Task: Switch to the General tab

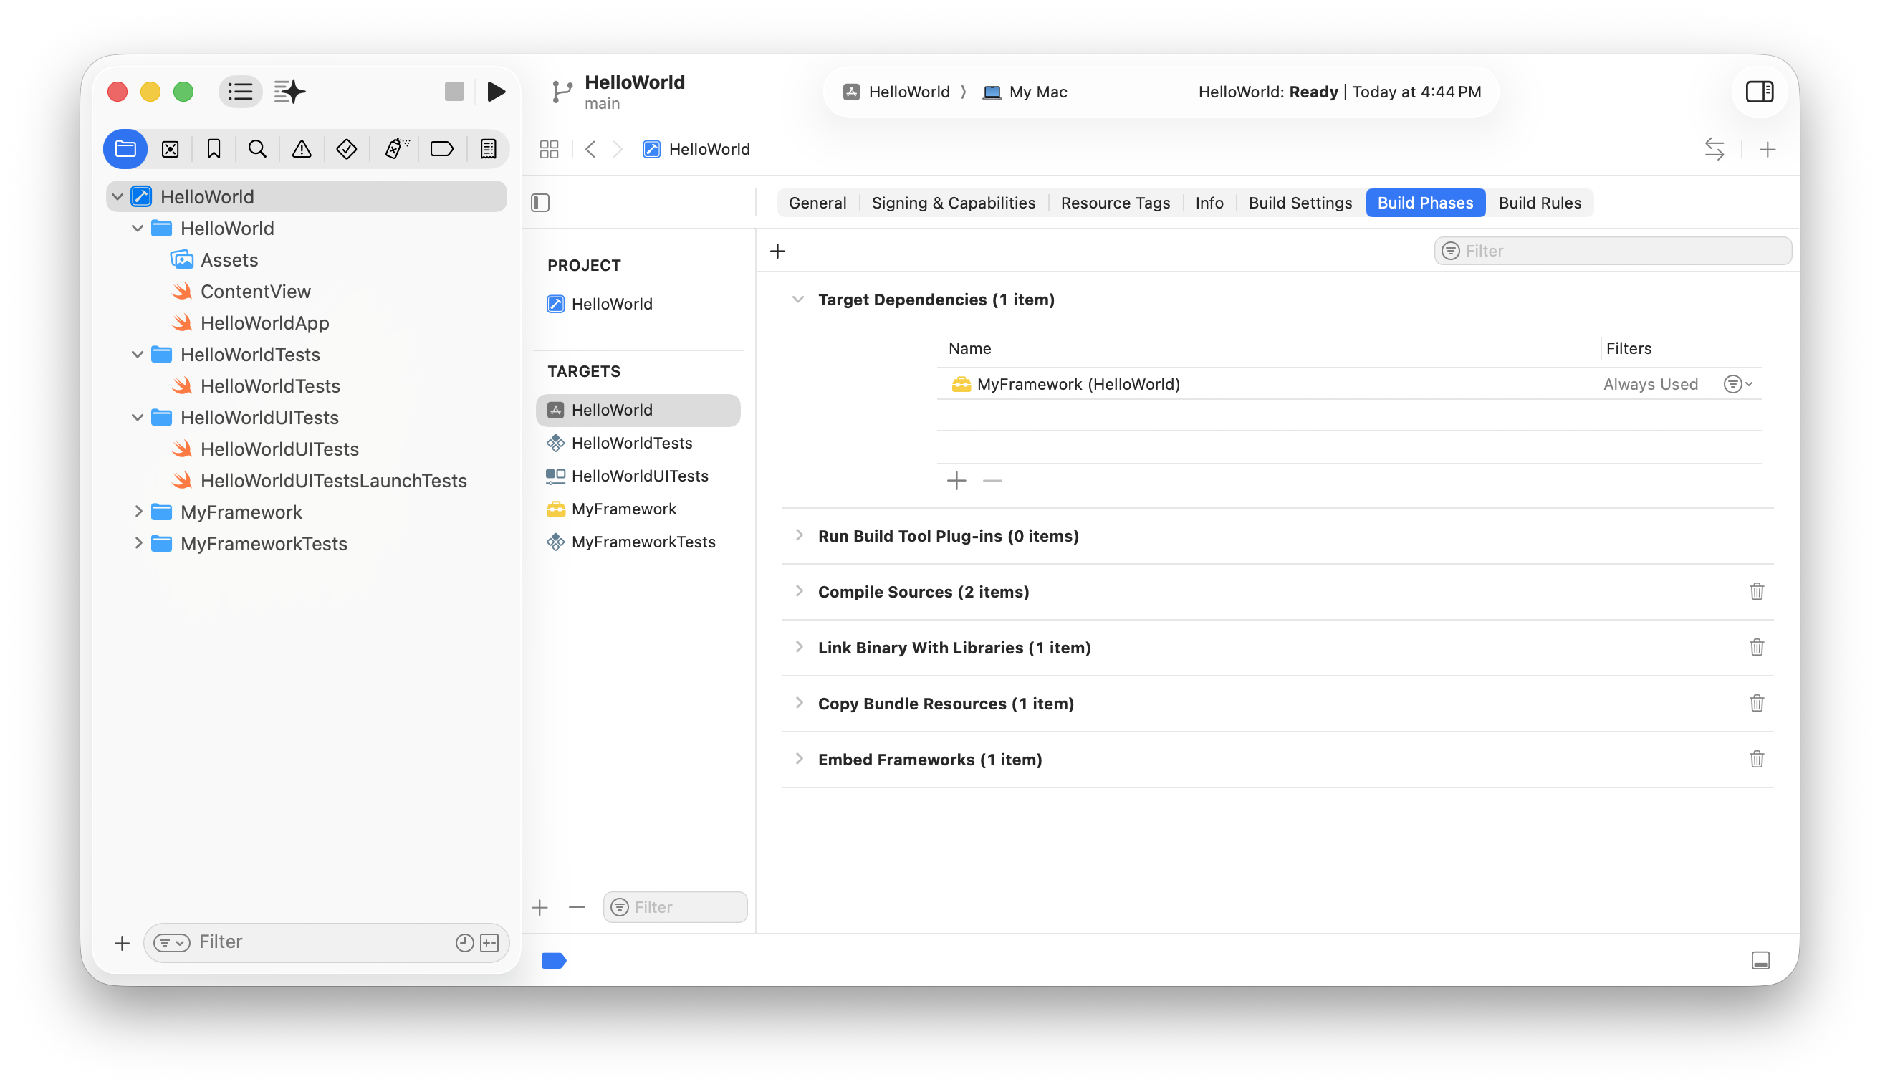Action: [817, 203]
